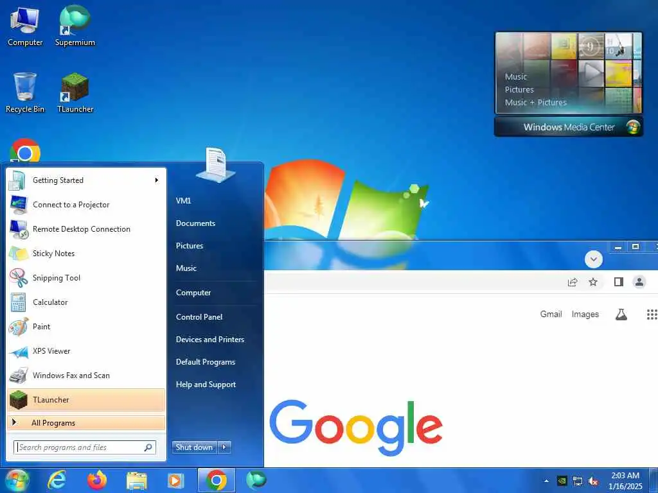This screenshot has width=658, height=493.
Task: Open Windows Media Player from taskbar
Action: [x=175, y=480]
